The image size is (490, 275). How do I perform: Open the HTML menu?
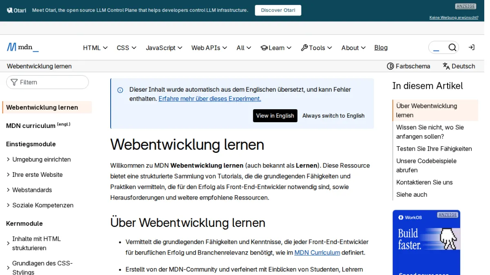(95, 48)
